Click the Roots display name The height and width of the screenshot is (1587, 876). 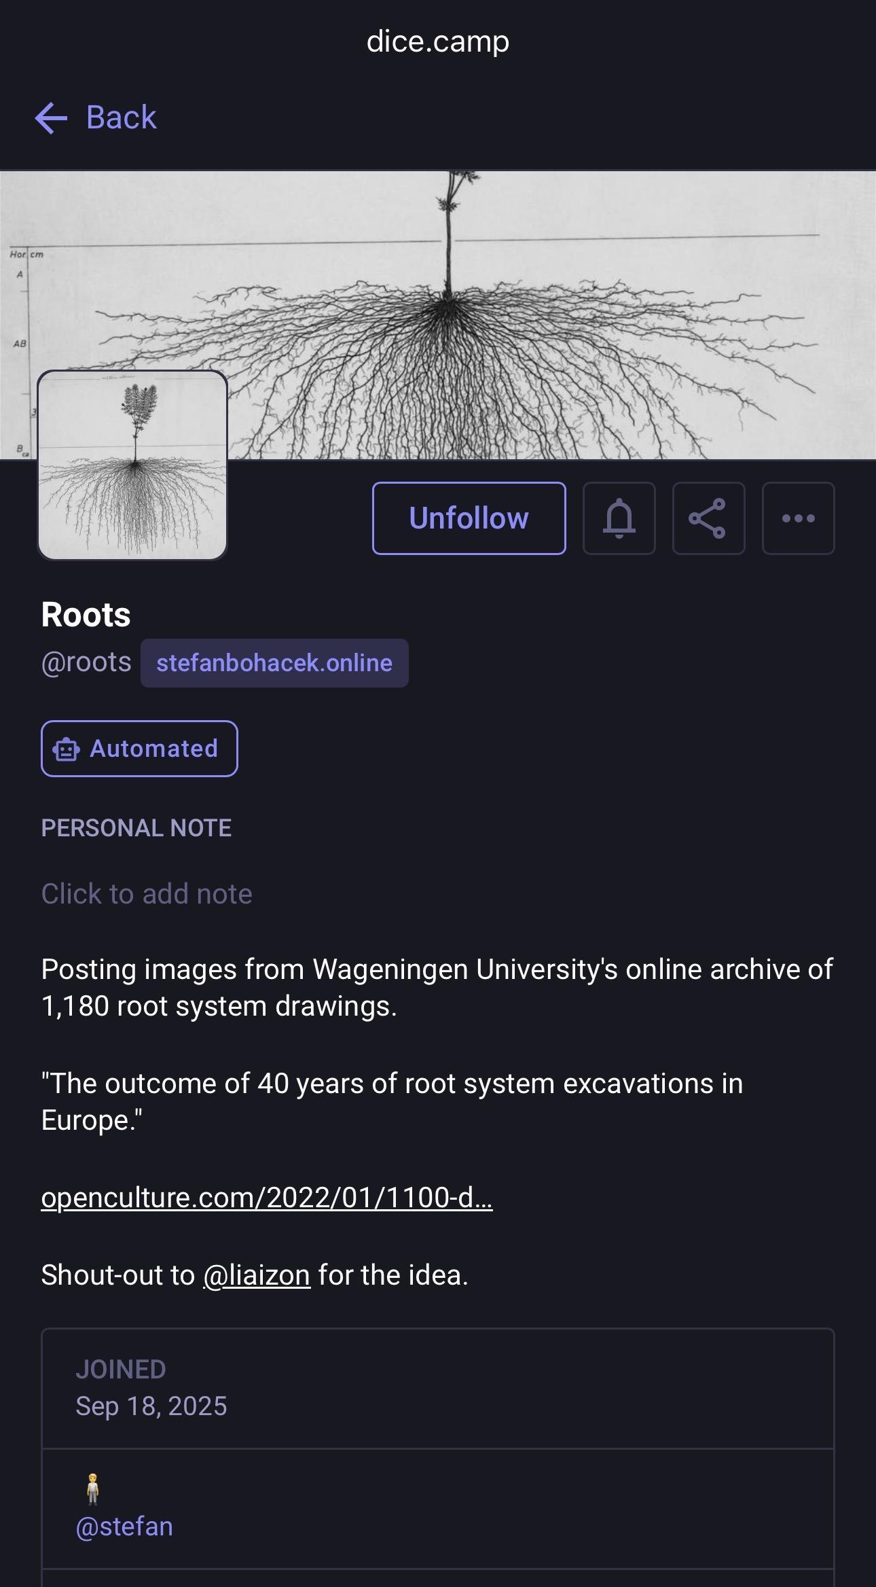pyautogui.click(x=86, y=615)
